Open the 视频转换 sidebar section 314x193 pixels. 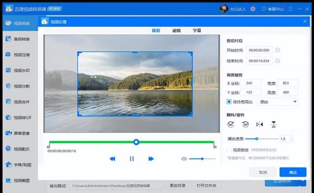pyautogui.click(x=20, y=23)
